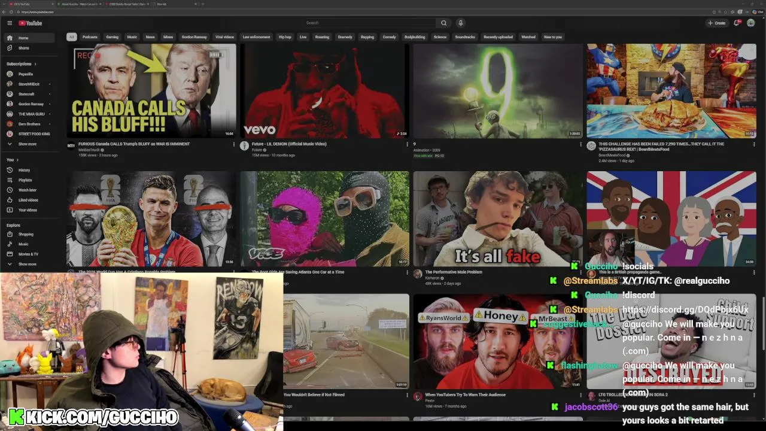
Task: Go to the YouTube logo home link
Action: point(30,23)
